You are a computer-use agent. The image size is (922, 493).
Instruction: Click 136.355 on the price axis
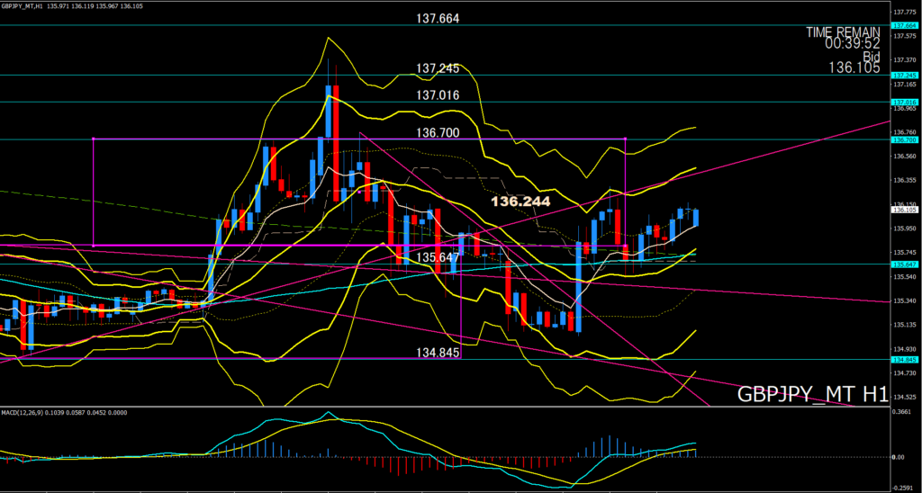(903, 181)
